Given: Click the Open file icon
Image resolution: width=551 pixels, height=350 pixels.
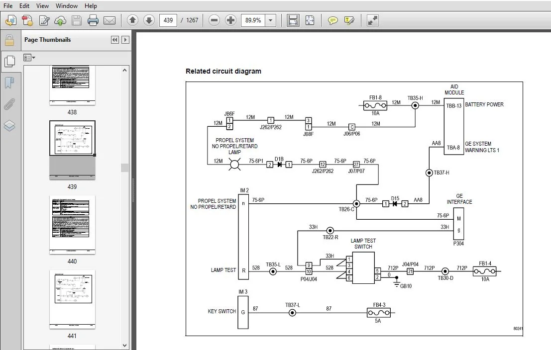Looking at the screenshot, I should click(11, 20).
